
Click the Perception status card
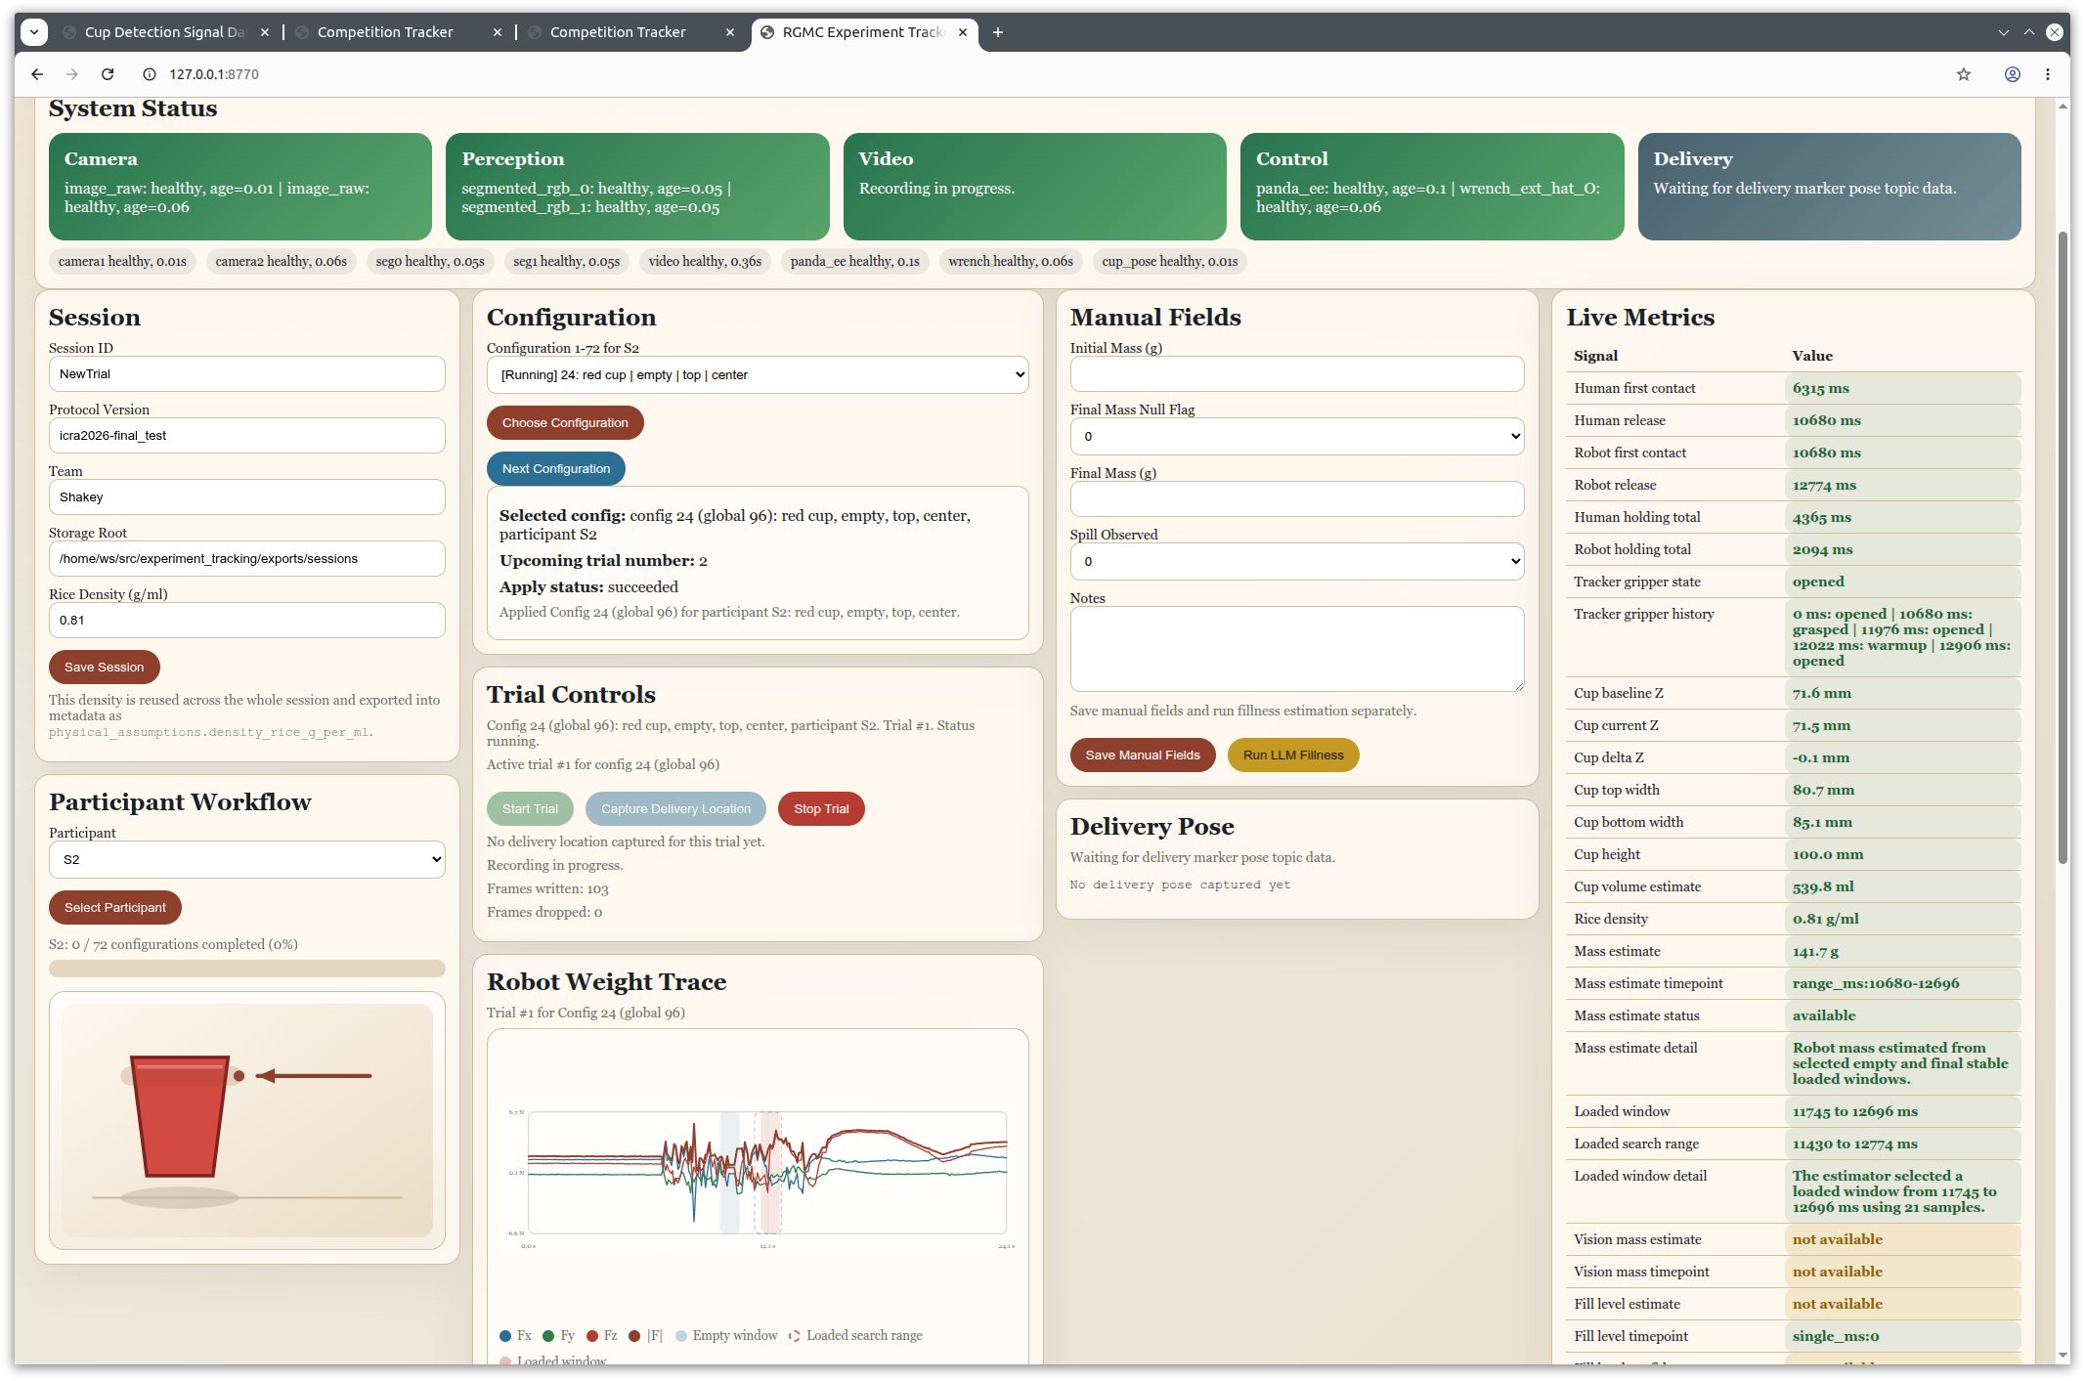coord(637,187)
